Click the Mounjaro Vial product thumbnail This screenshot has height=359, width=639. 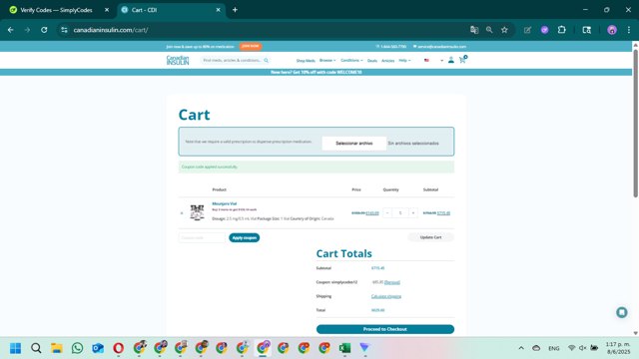pyautogui.click(x=198, y=212)
